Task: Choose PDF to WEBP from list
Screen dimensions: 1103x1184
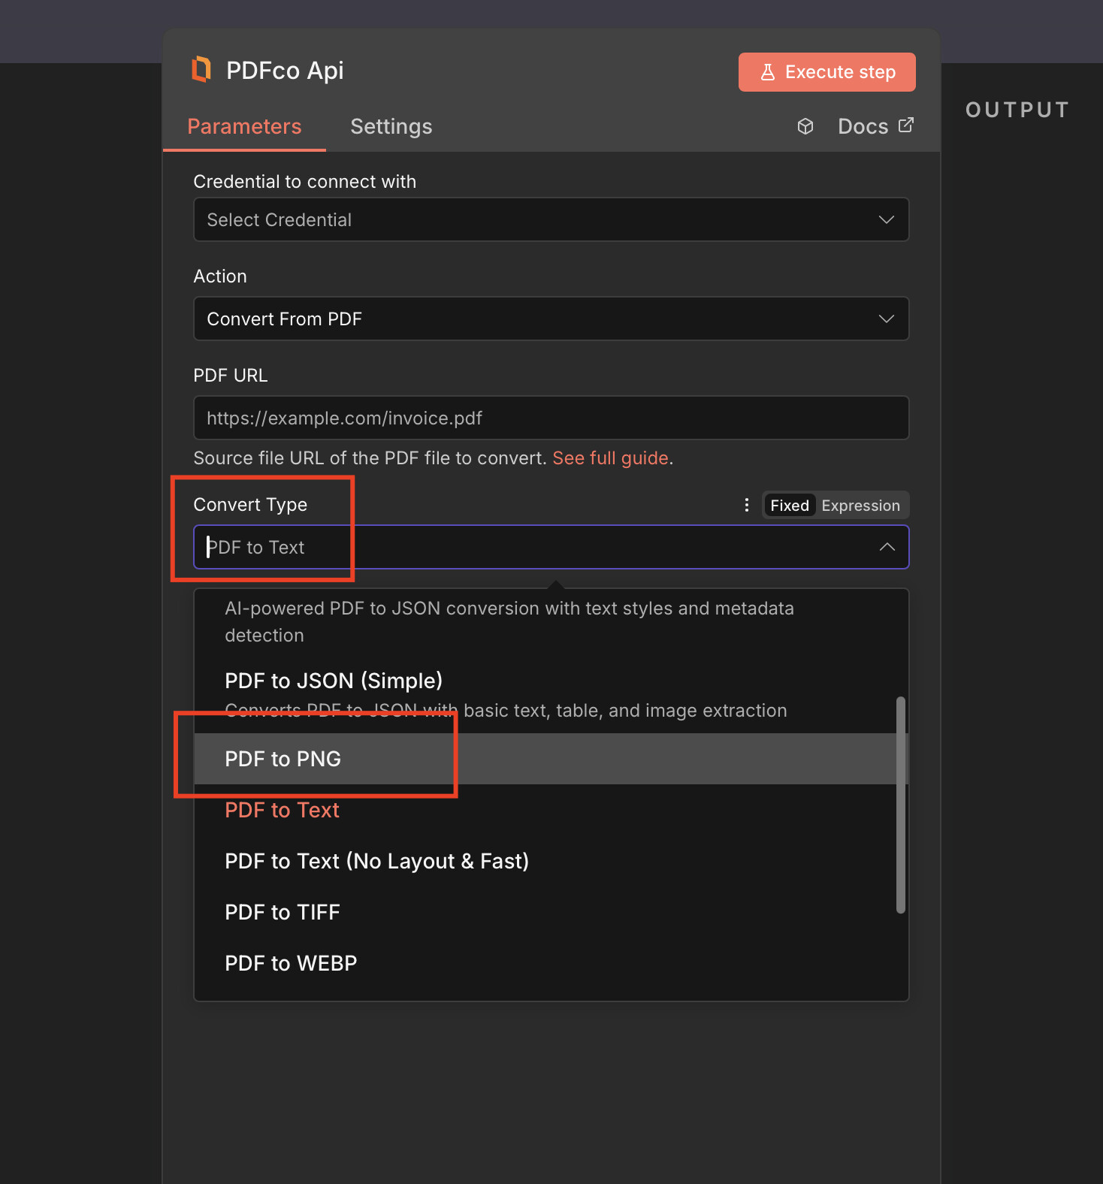Action: click(291, 963)
